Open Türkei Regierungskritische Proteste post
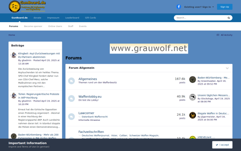 (x=39, y=96)
